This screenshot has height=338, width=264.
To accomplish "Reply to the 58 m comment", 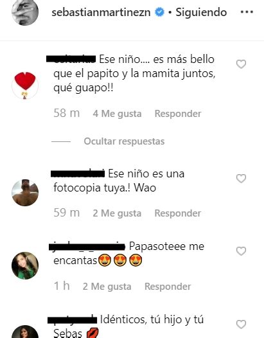I will click(x=178, y=114).
